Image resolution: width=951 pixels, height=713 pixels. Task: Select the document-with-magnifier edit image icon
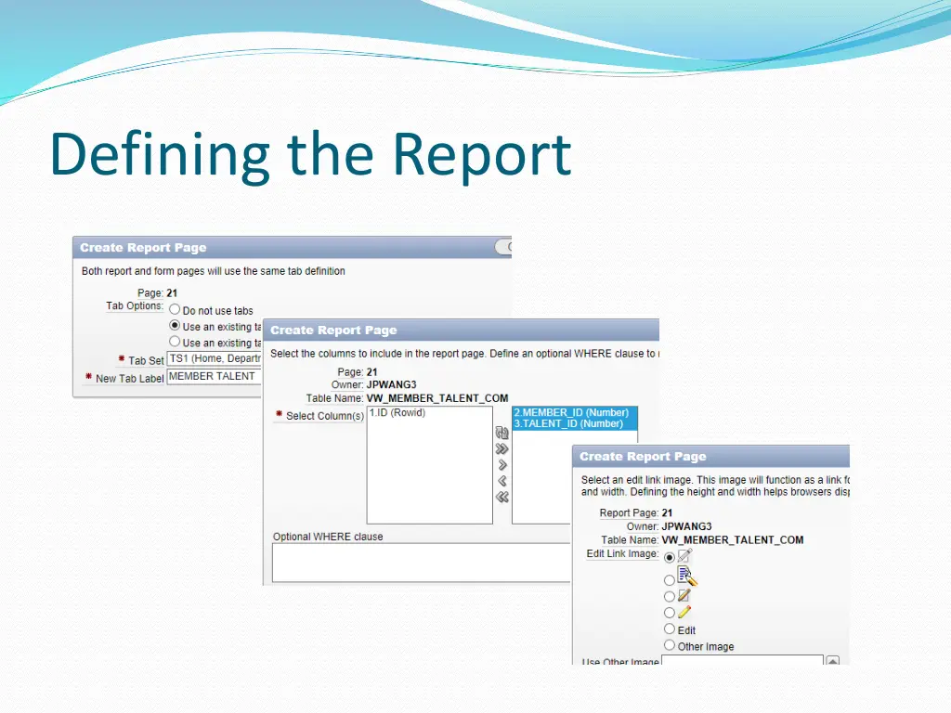tap(685, 575)
